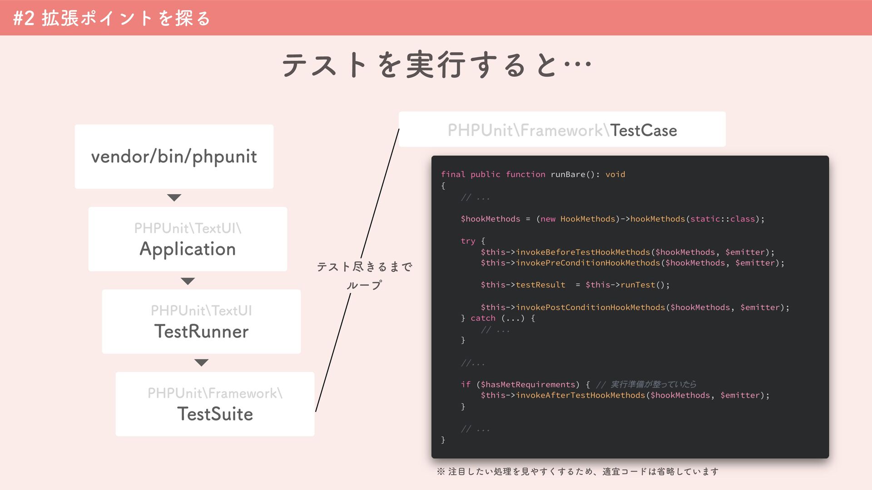
Task: Click the '$hookMethods = (new HookMethods)' code line
Action: [x=613, y=219]
